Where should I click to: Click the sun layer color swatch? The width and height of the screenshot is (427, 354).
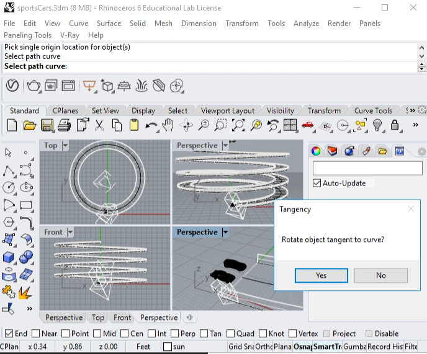click(x=167, y=347)
